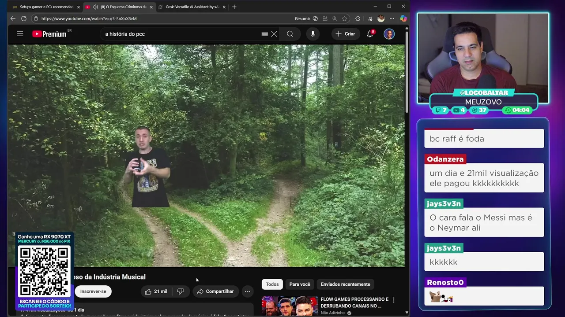Open the favorites list icon in toolbar
Viewport: 565px width, 317px height.
370,18
